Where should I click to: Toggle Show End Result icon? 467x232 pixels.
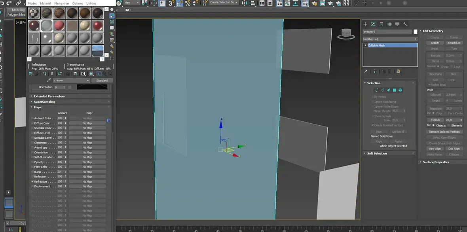(374, 72)
